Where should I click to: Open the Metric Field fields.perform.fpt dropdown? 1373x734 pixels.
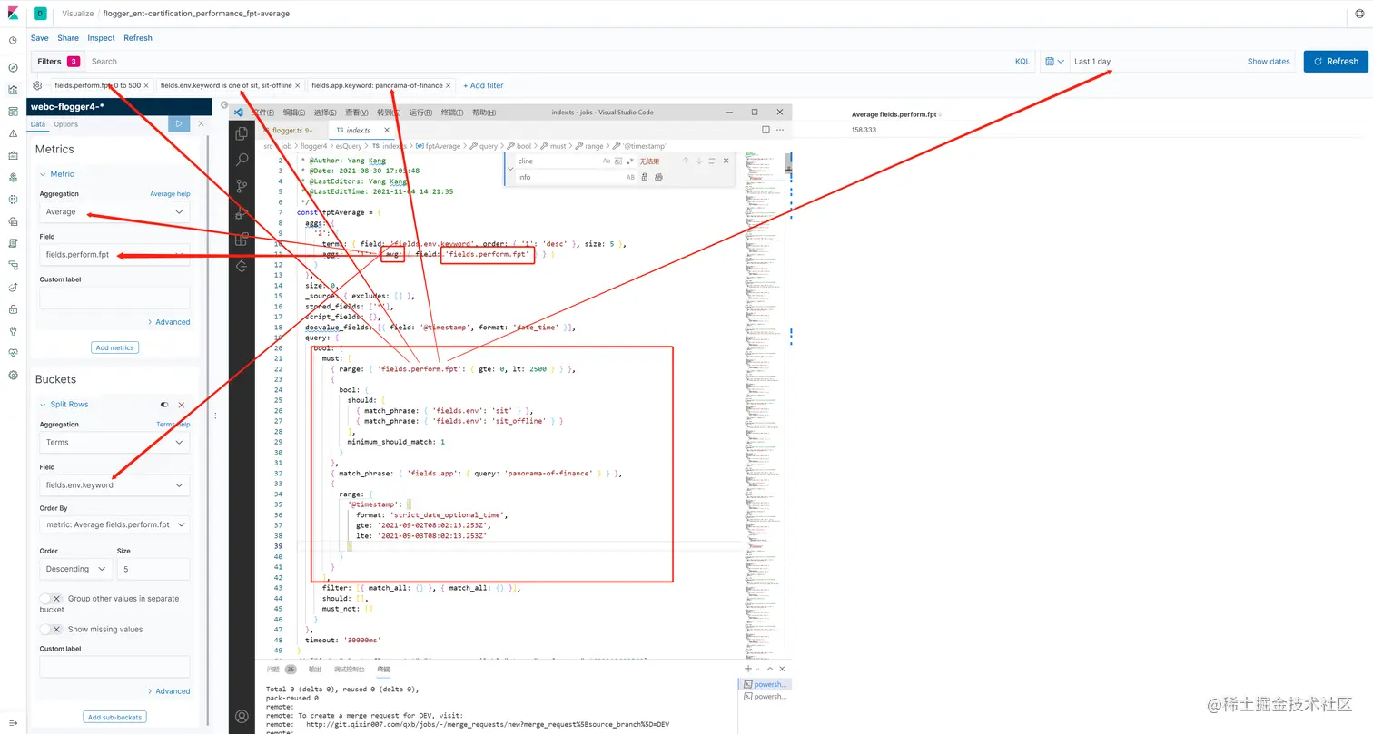(114, 254)
